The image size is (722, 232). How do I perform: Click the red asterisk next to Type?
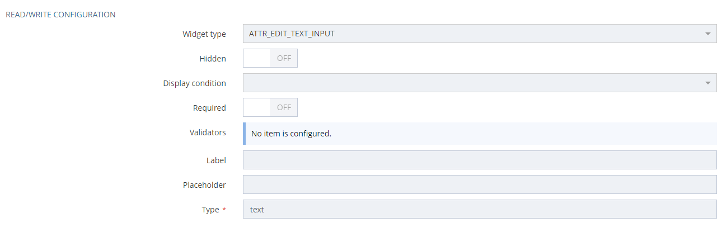tap(224, 210)
